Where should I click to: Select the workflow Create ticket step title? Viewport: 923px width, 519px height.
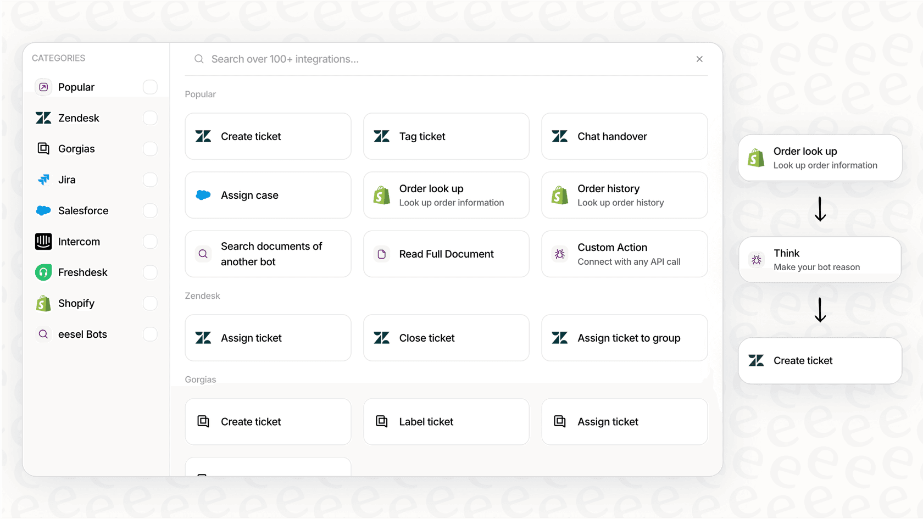[x=803, y=360]
